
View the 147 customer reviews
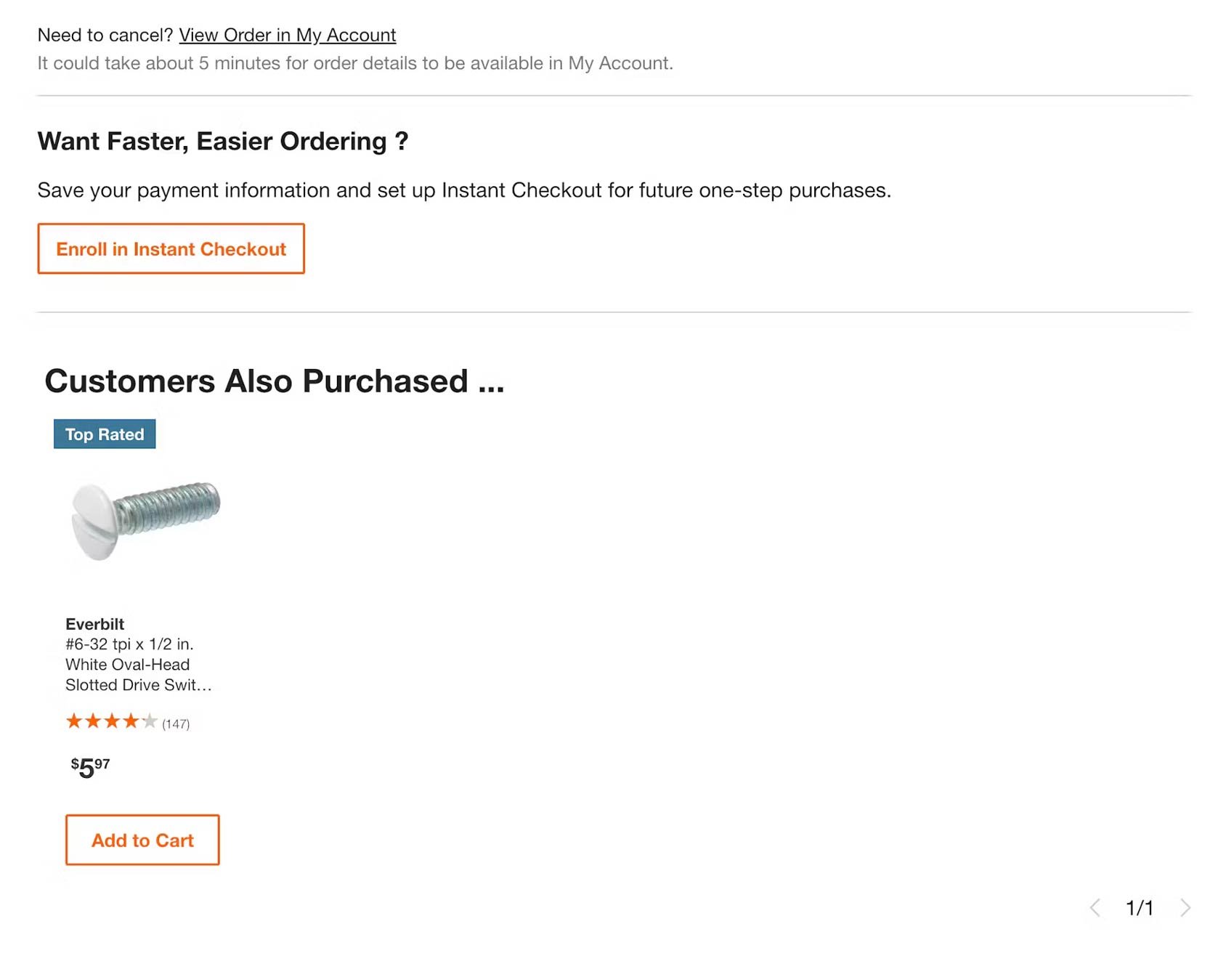[175, 723]
